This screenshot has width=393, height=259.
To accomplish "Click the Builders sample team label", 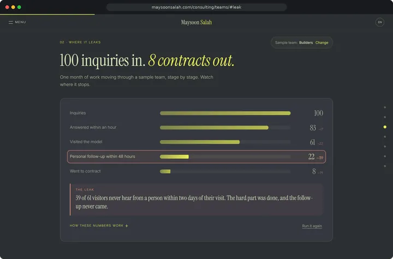I will pos(306,42).
